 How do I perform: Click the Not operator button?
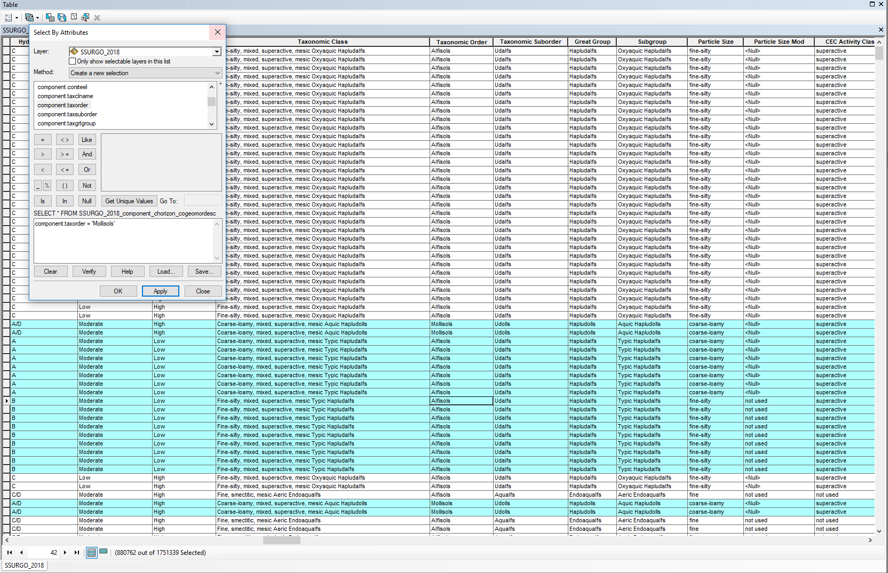87,186
